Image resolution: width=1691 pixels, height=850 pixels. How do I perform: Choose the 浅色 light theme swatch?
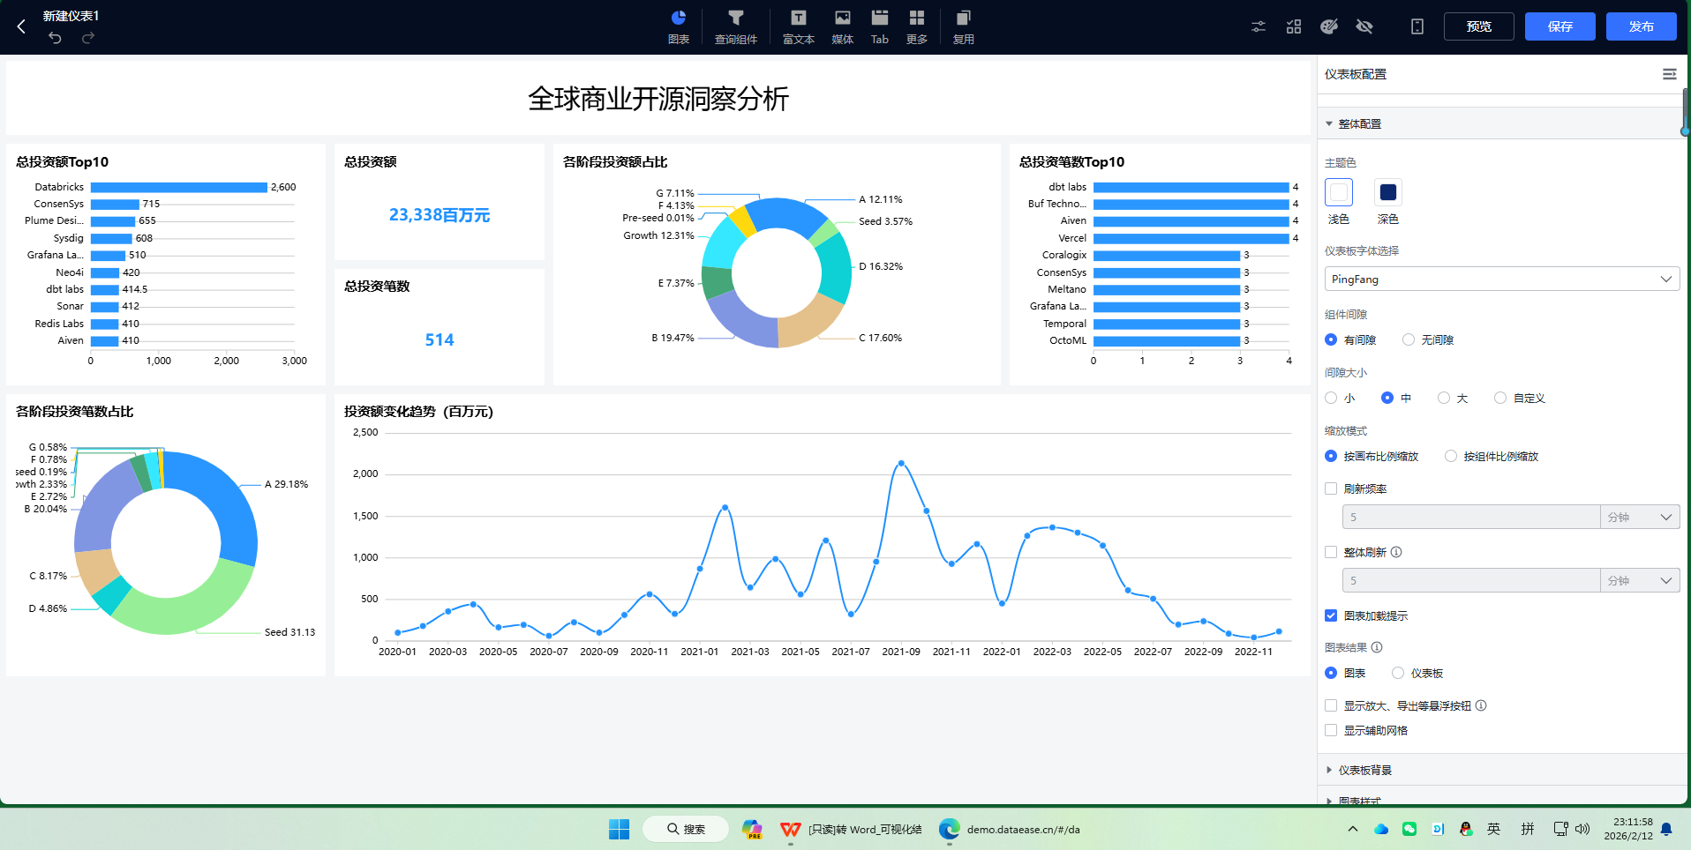pos(1339,192)
